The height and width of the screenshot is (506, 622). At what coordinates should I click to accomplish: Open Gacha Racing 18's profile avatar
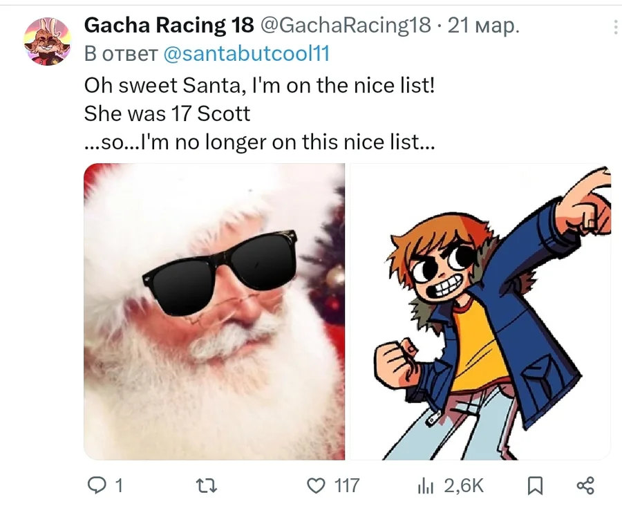[x=48, y=41]
